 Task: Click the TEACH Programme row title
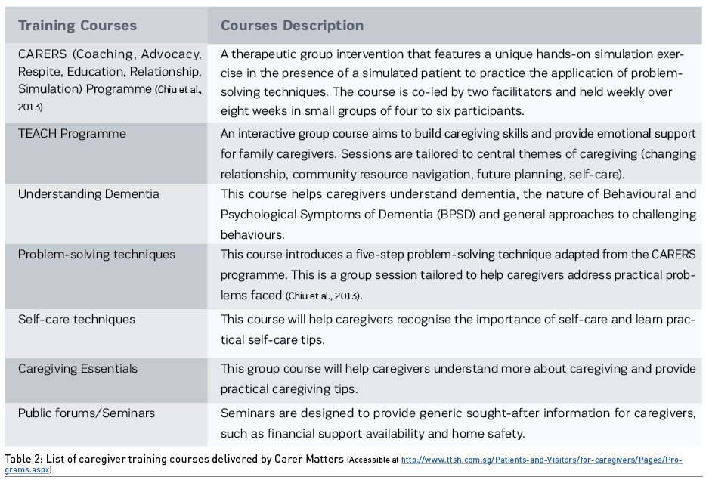(72, 134)
